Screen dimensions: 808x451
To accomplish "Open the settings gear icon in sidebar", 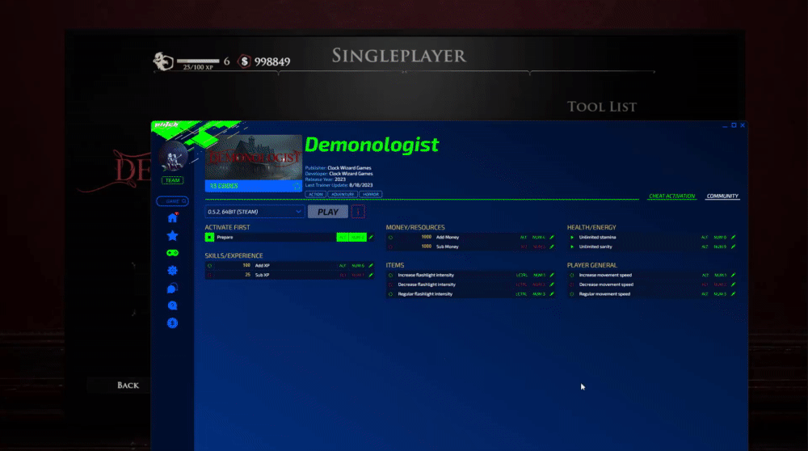I will pos(172,271).
